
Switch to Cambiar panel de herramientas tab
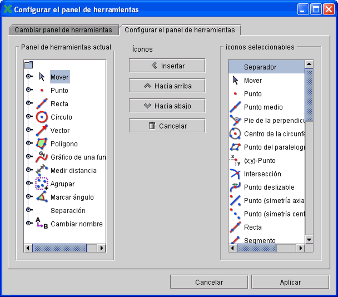click(63, 30)
